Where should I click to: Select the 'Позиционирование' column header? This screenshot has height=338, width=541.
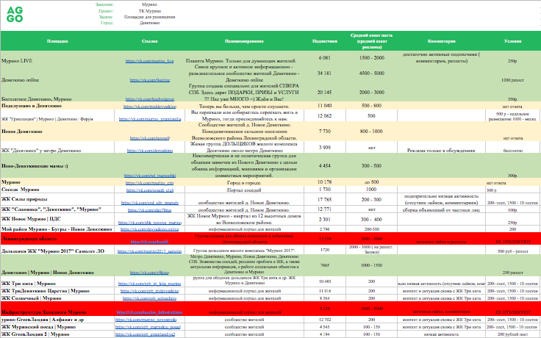pos(244,41)
